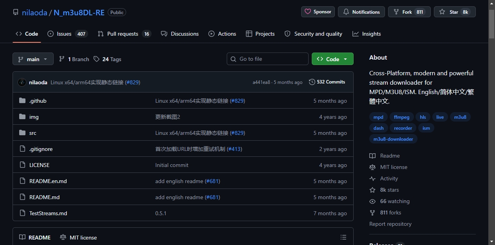The width and height of the screenshot is (495, 245).
Task: Click file icon of LICENSE row
Action: tap(22, 165)
